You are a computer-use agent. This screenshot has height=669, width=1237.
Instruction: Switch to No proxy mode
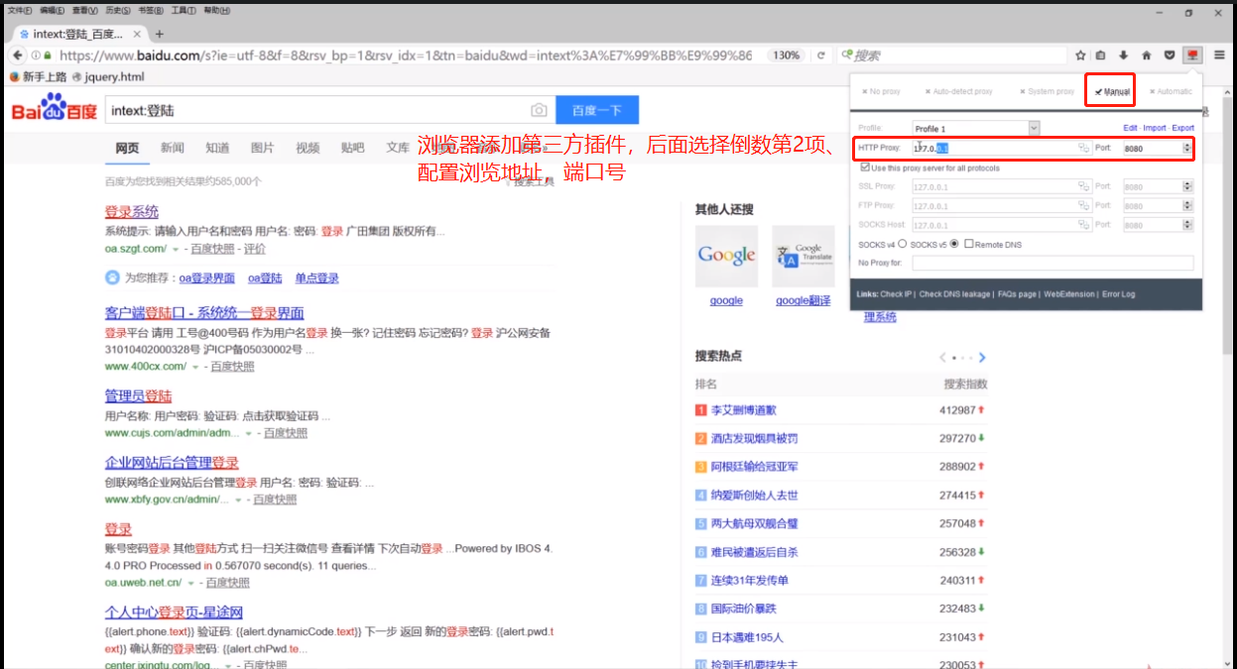tap(881, 91)
